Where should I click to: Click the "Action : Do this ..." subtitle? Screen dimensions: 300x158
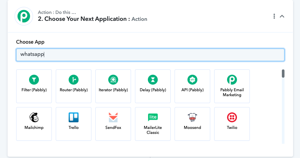[x=57, y=12]
